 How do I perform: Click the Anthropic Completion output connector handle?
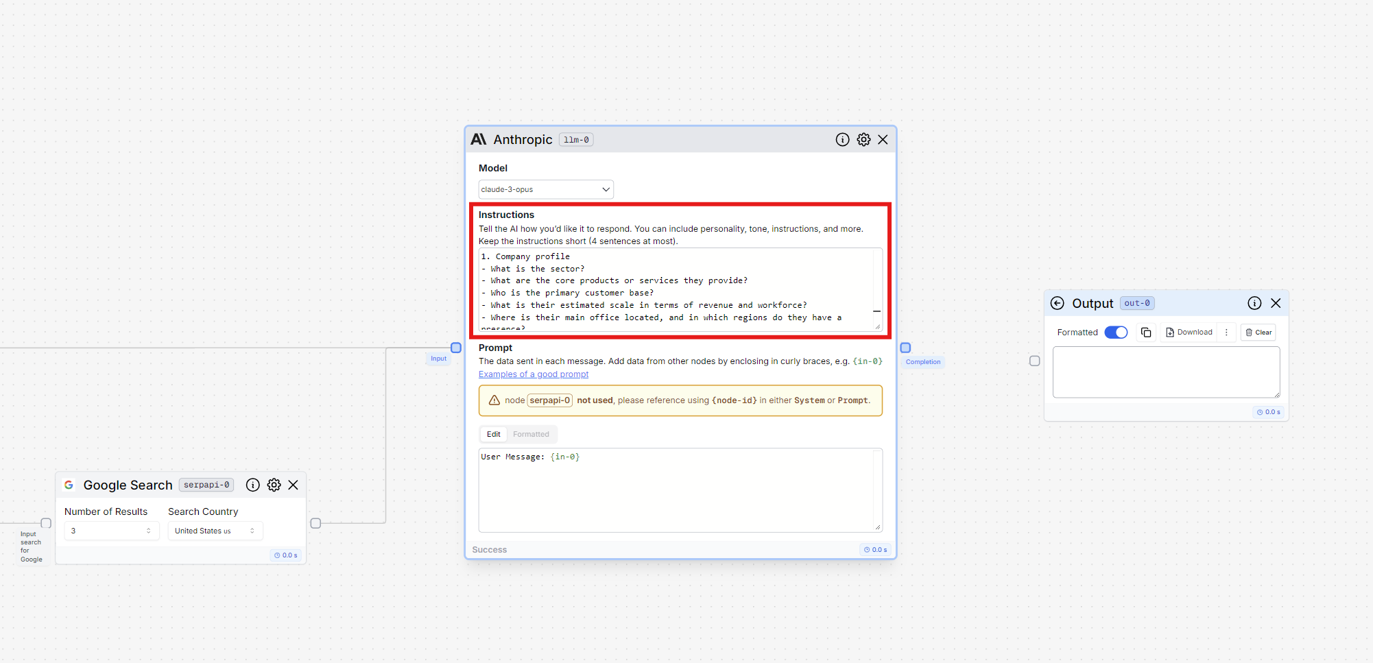point(905,348)
